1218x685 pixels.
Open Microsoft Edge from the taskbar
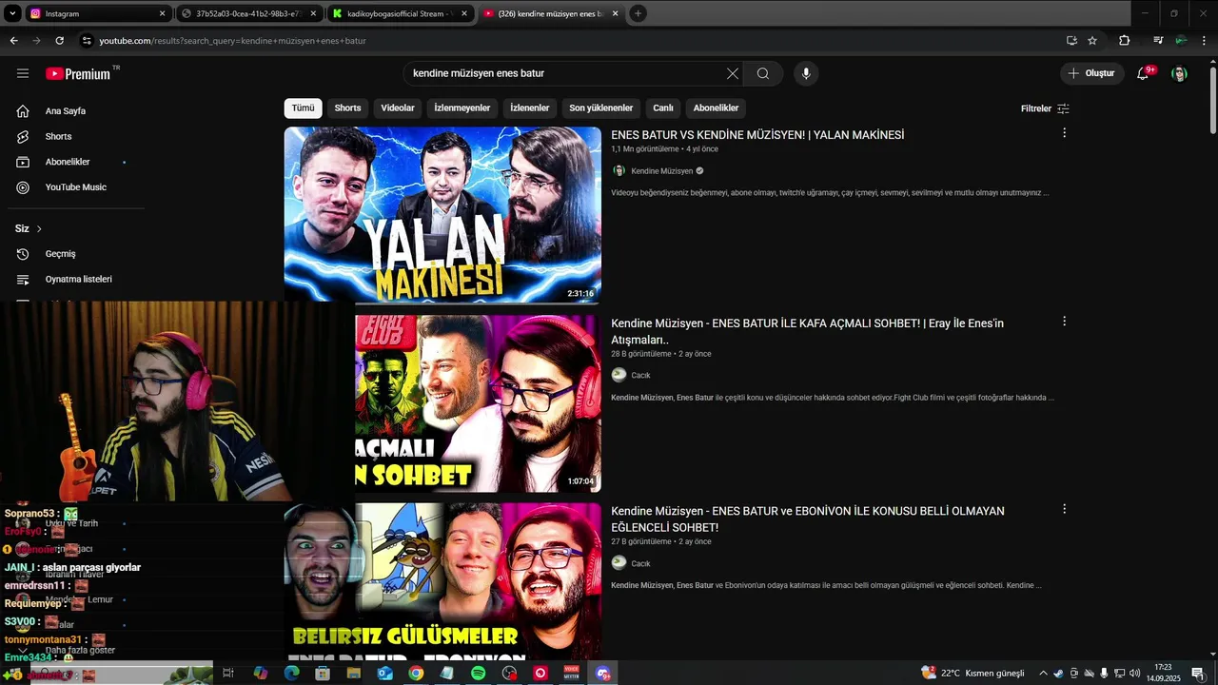pyautogui.click(x=291, y=673)
